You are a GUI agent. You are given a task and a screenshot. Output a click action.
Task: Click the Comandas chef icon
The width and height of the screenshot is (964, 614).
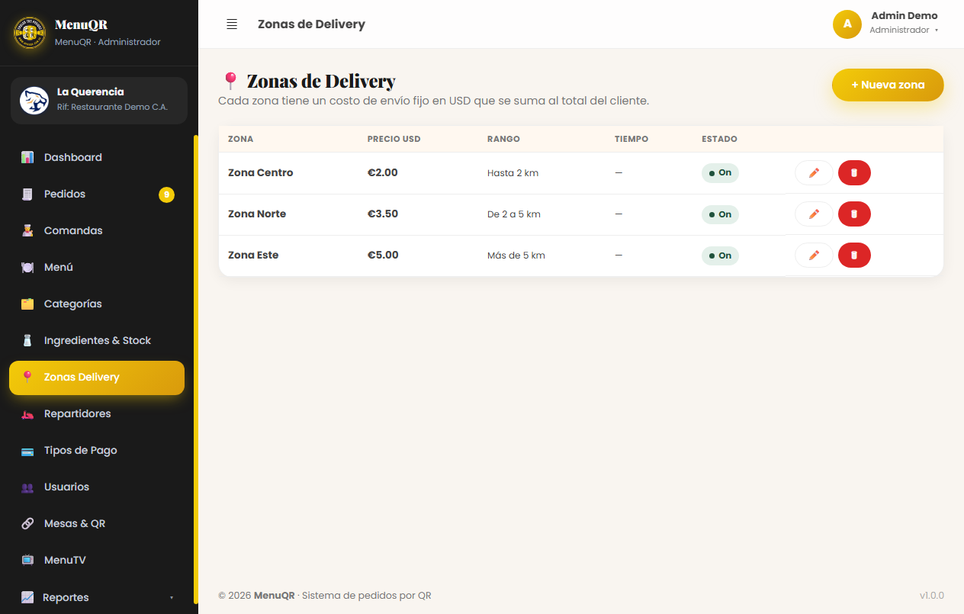tap(27, 230)
